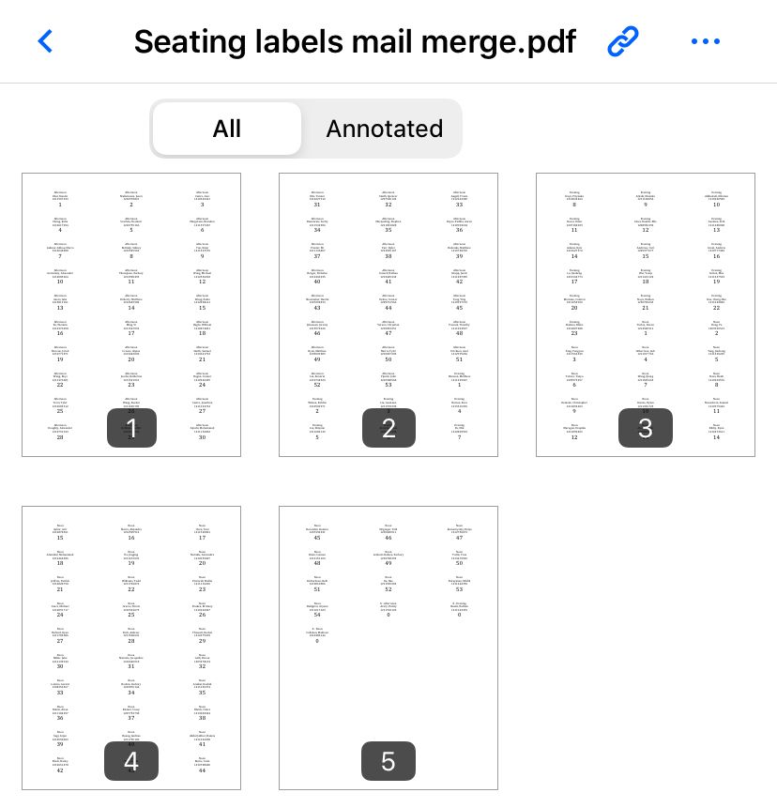Click the "Seating labels mail merge.pdf" title
This screenshot has width=777, height=808.
pyautogui.click(x=355, y=41)
